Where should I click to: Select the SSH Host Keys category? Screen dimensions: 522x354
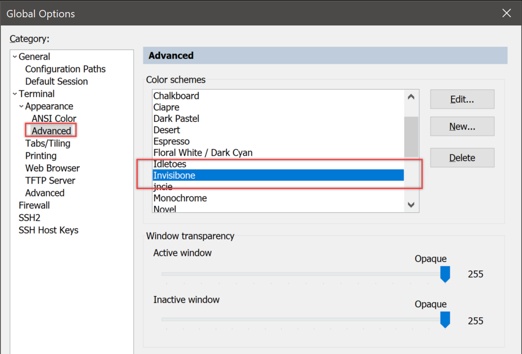click(x=48, y=230)
